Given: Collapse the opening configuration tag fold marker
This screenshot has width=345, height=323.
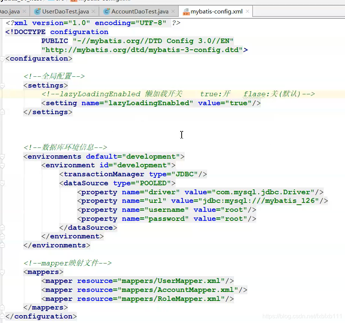Looking at the screenshot, I should pos(2,59).
